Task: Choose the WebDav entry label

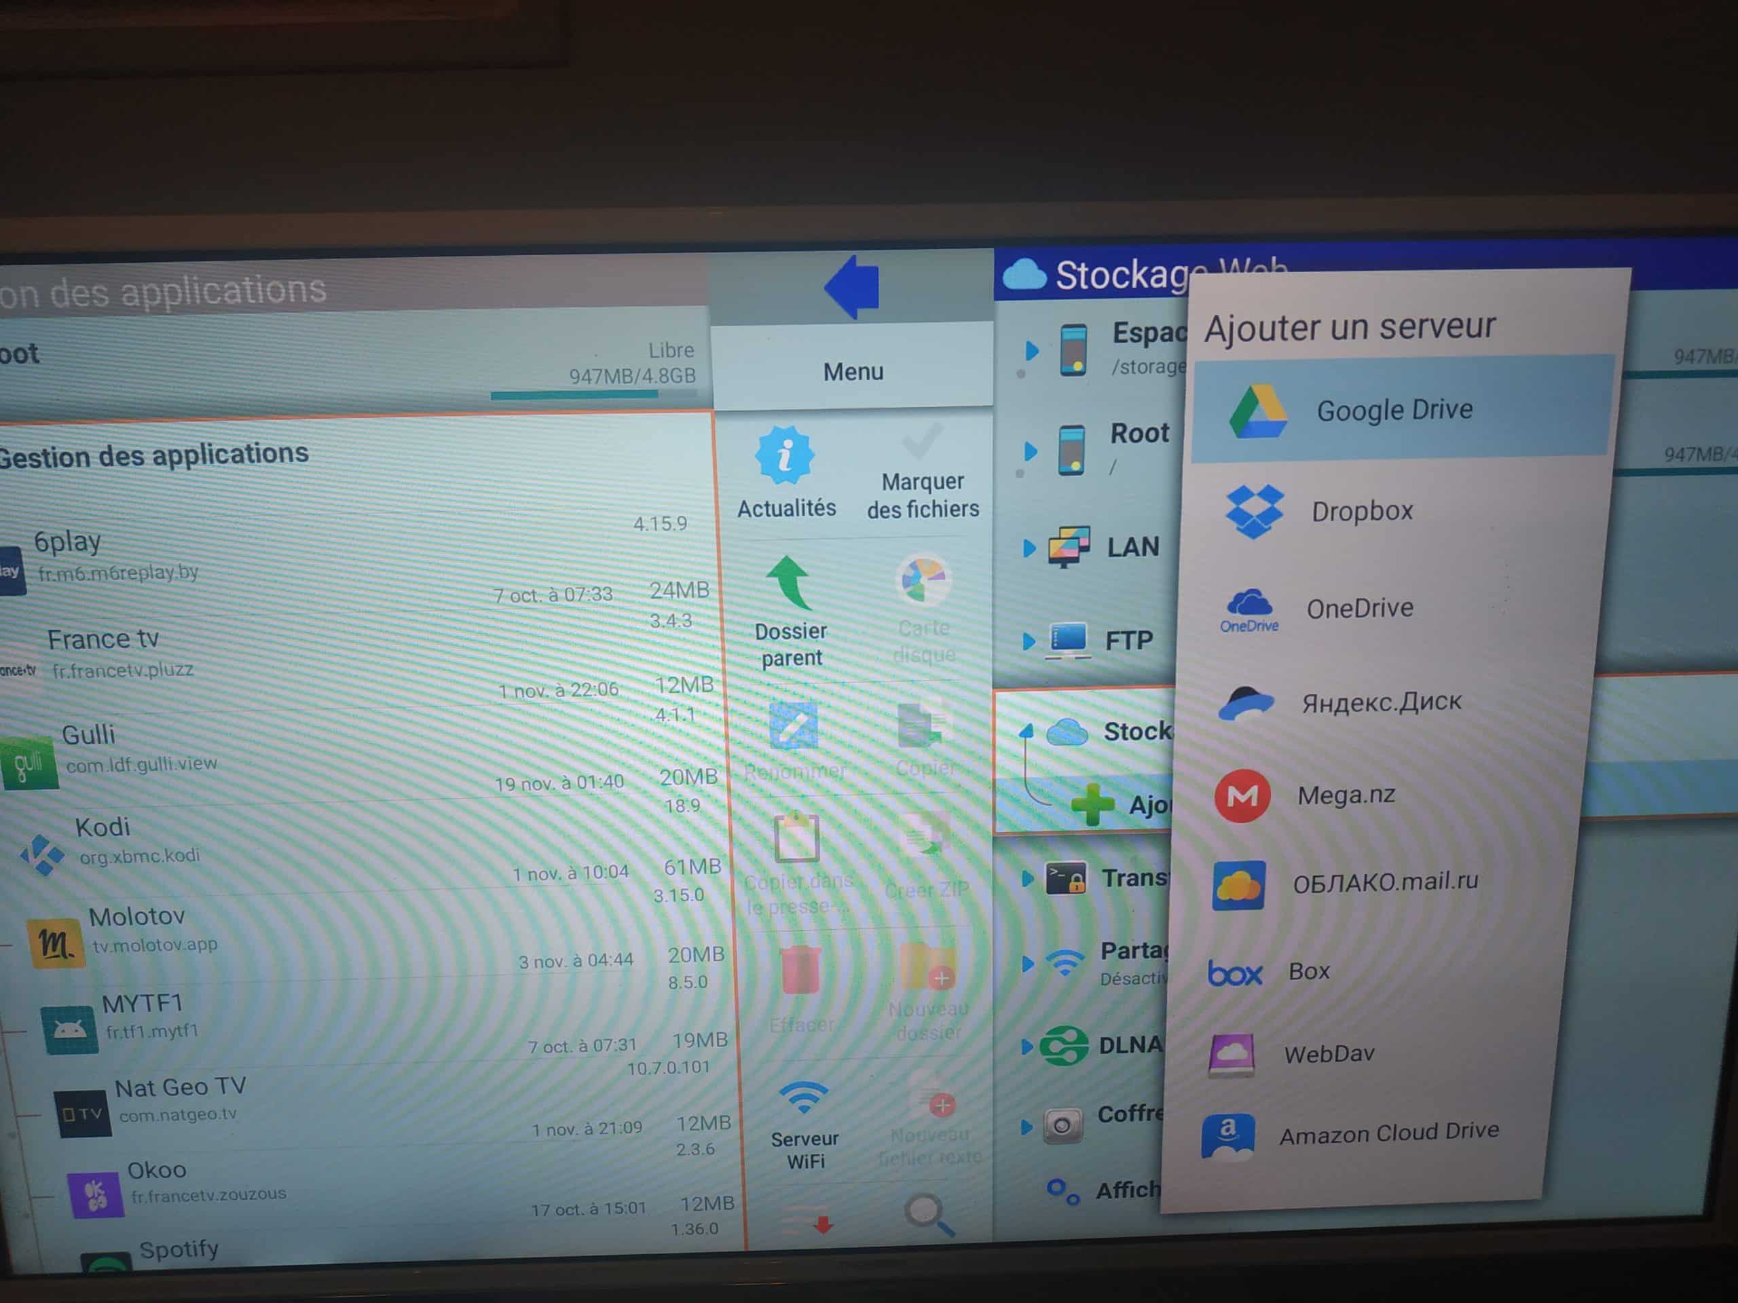Action: 1329,1053
